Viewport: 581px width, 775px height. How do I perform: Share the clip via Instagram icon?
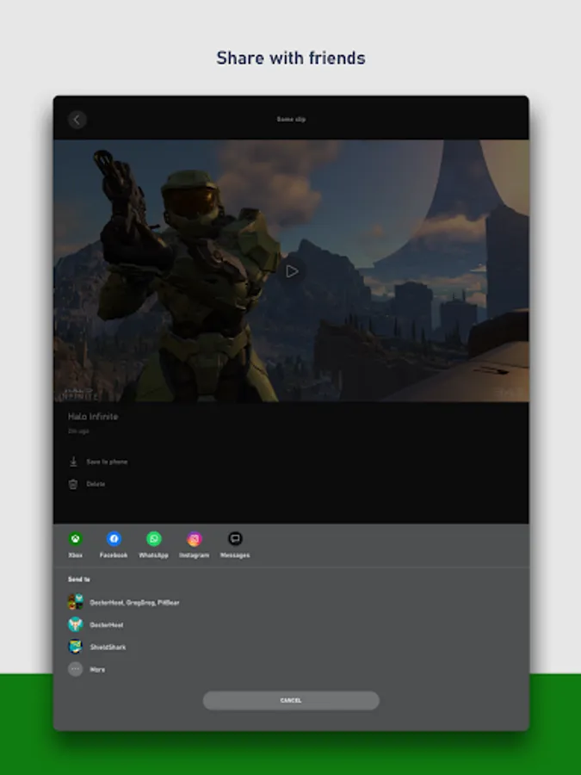coord(195,539)
